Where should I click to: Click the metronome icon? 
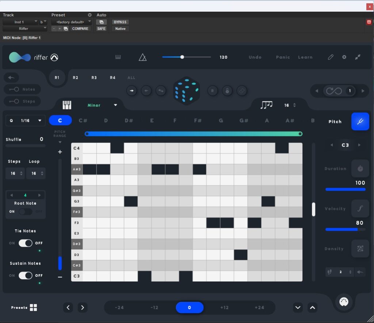pos(142,57)
